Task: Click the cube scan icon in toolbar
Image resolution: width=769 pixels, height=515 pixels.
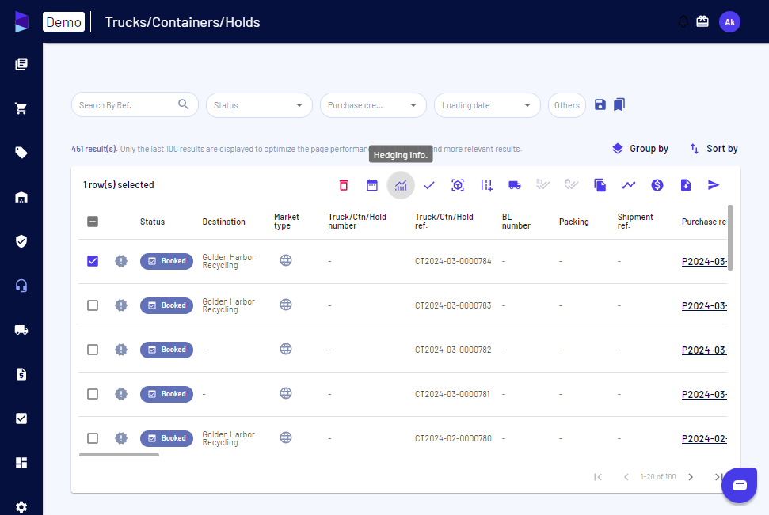Action: 458,185
